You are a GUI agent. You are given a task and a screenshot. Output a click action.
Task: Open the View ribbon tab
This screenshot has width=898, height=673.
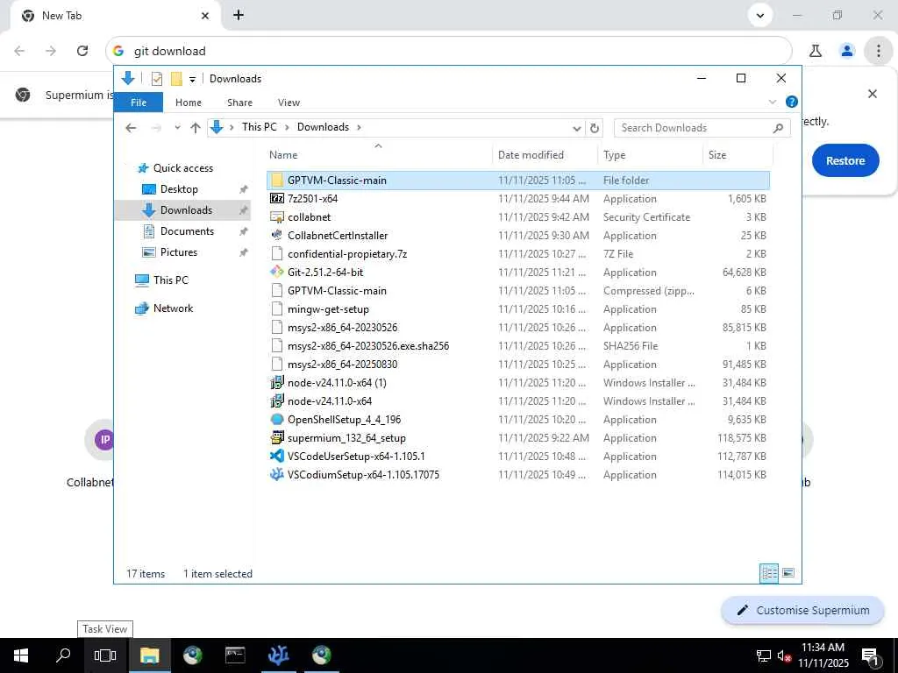[289, 103]
